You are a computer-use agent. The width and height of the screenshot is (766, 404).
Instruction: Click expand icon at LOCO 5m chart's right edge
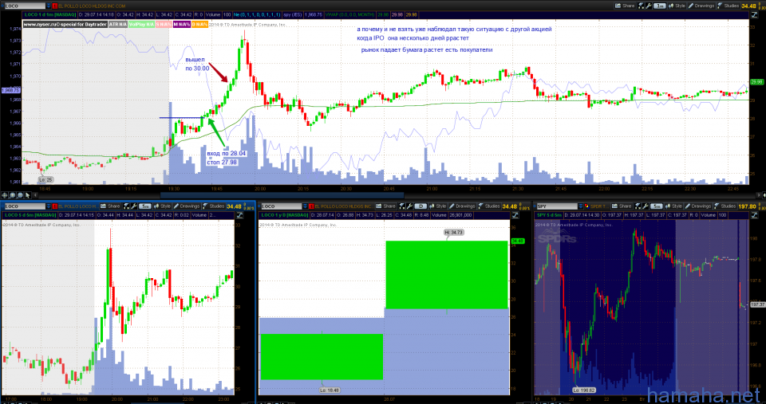(239, 215)
